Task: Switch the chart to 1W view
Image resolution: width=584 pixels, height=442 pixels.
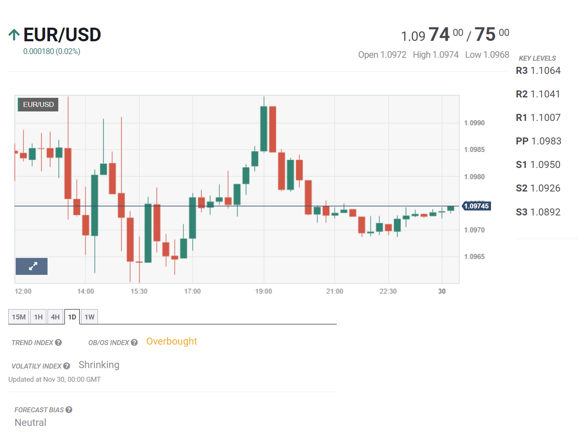Action: coord(89,317)
